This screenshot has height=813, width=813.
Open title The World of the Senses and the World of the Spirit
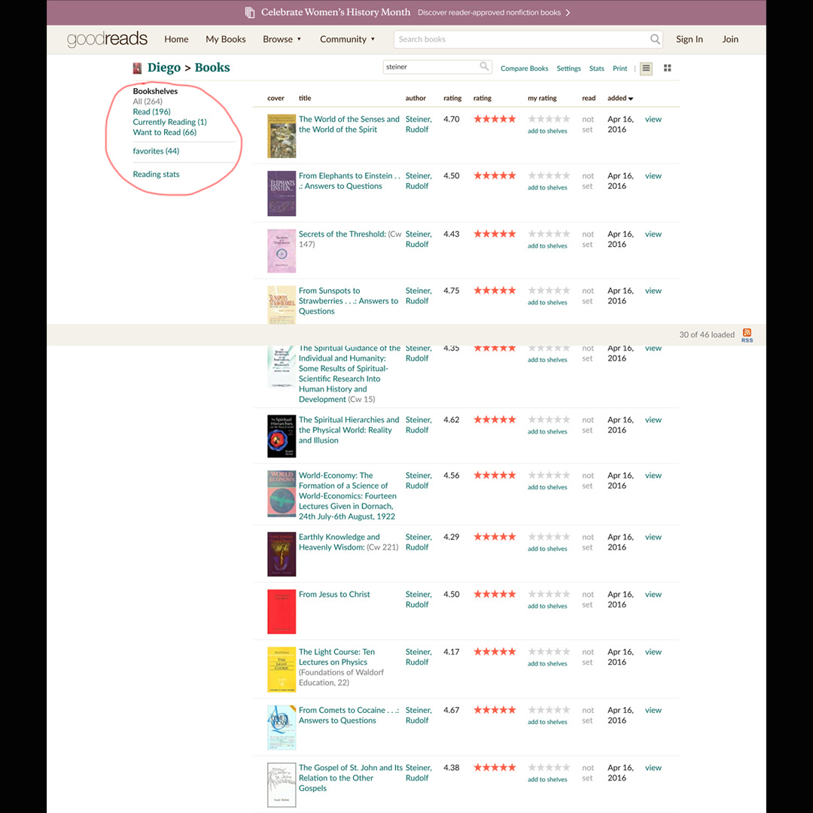point(349,124)
